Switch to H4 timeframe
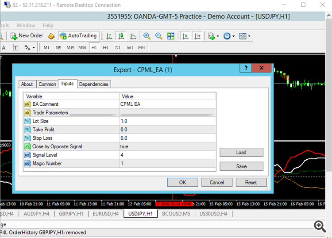Image resolution: width=332 pixels, height=238 pixels. click(x=106, y=48)
